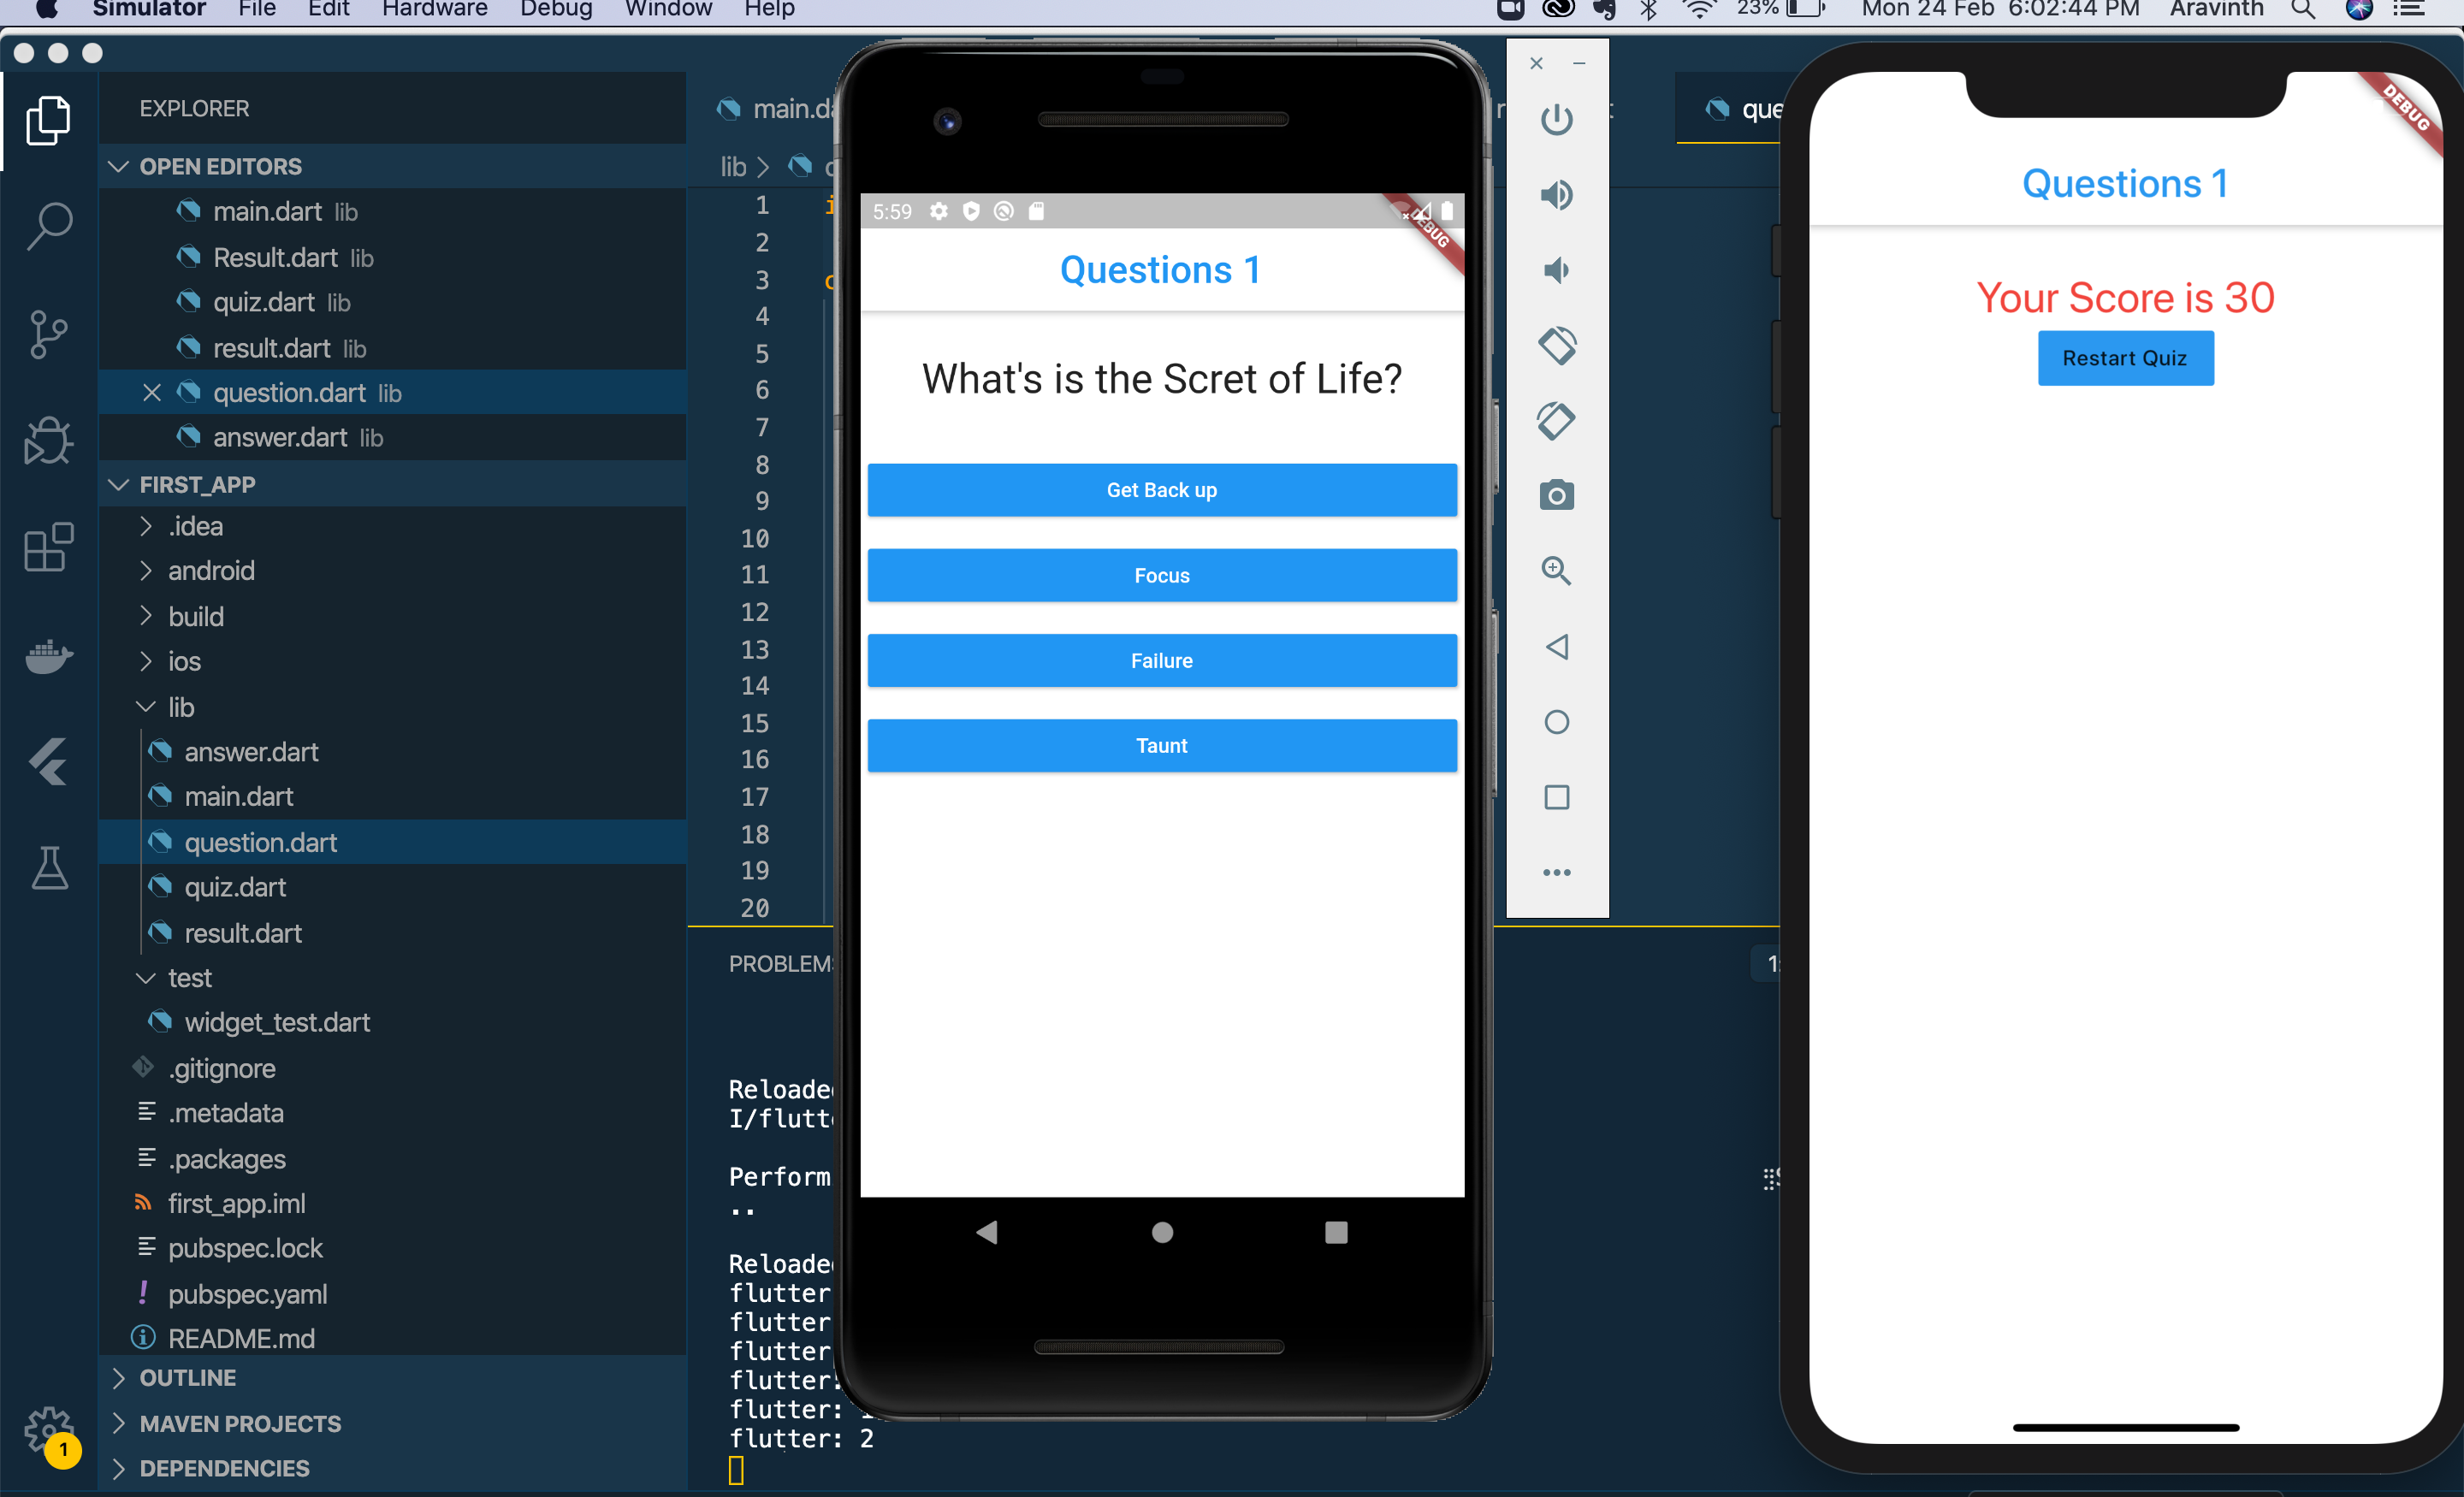Open pubspec.yaml in the explorer
Viewport: 2464px width, 1497px height.
[247, 1294]
